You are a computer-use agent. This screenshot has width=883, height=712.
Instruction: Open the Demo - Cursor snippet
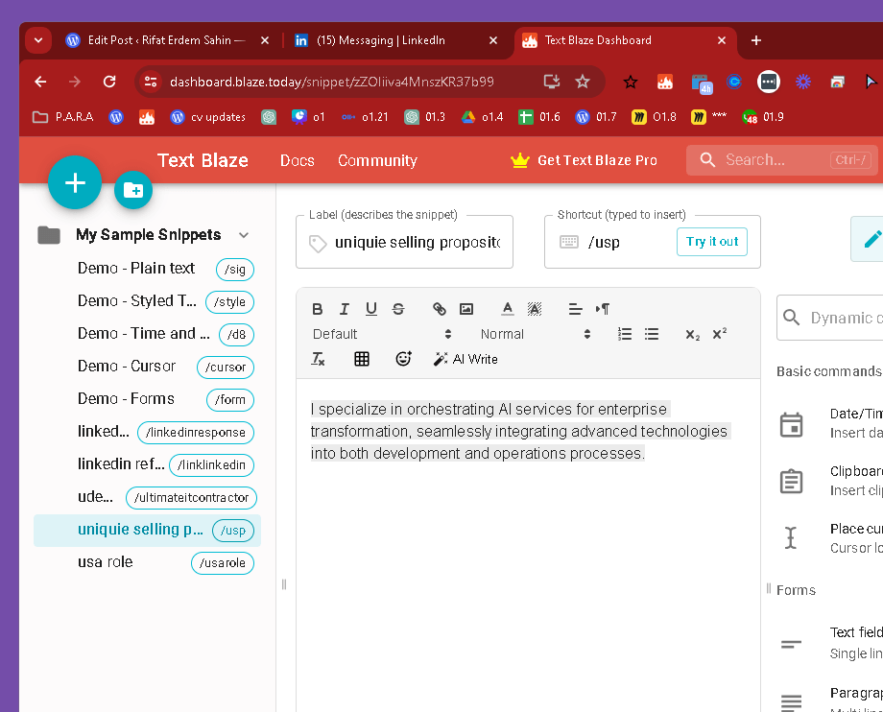(147, 367)
